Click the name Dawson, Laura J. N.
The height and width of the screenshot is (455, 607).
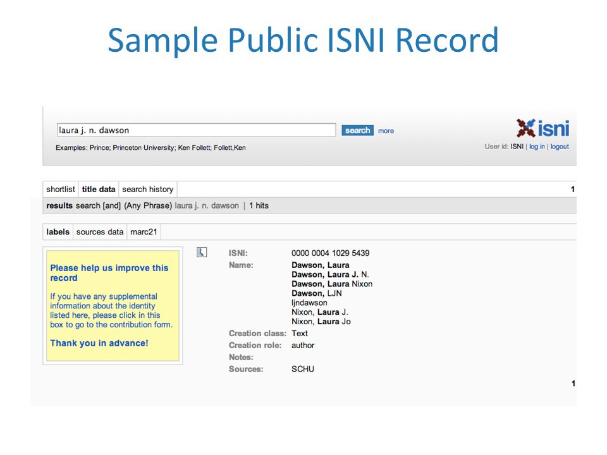click(330, 274)
